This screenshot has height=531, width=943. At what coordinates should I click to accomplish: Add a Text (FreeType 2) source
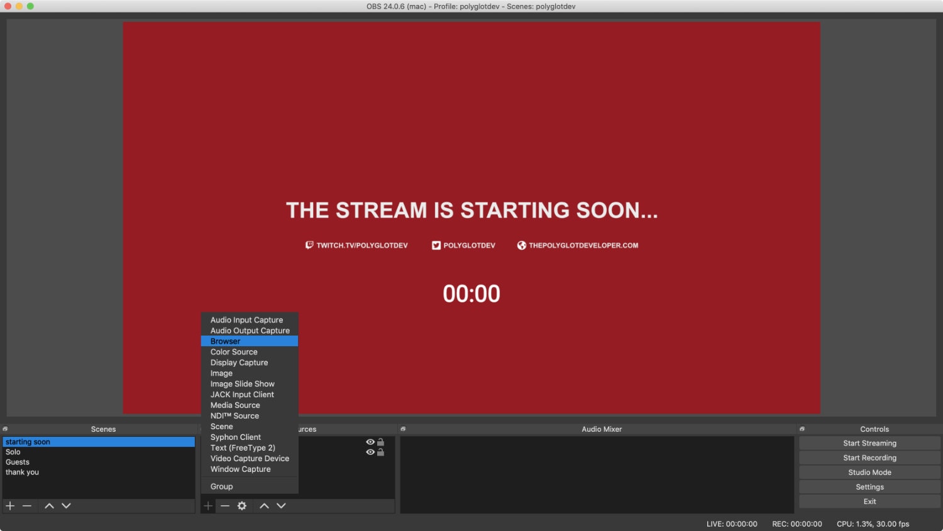pyautogui.click(x=250, y=448)
